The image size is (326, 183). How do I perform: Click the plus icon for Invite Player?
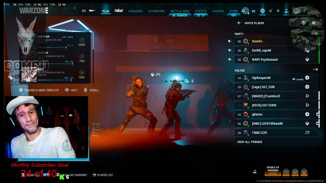[x=239, y=23]
